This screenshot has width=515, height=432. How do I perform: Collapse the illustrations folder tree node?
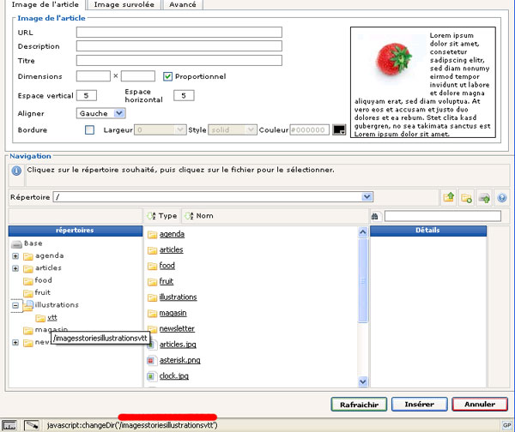(x=15, y=304)
